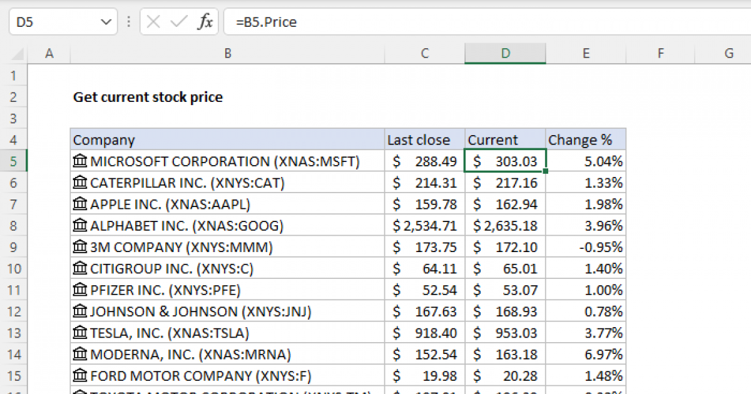The image size is (751, 394).
Task: Click the 'Company' table header cell
Action: (227, 140)
